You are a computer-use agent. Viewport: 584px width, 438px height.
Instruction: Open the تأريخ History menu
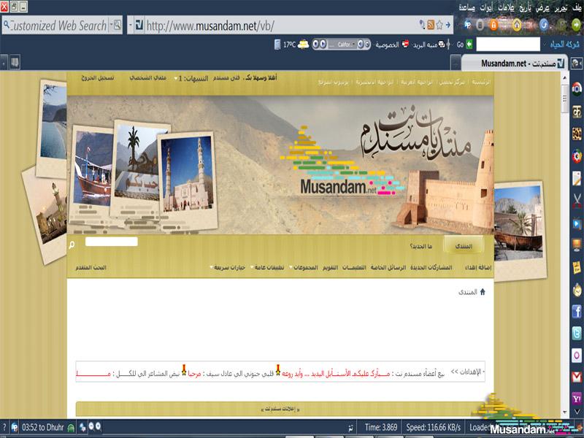(x=526, y=8)
